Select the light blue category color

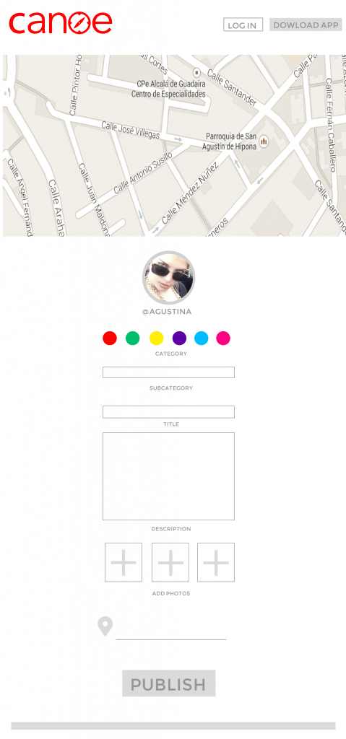[201, 338]
